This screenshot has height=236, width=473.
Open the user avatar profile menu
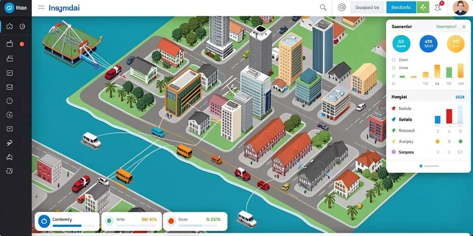click(x=461, y=7)
